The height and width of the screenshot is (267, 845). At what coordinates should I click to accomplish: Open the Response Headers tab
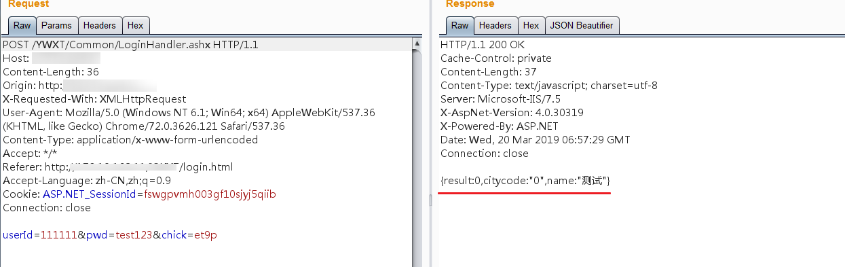coord(495,26)
